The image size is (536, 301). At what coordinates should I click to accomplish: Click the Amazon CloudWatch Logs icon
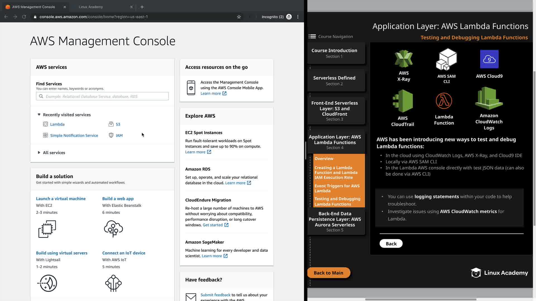(489, 98)
